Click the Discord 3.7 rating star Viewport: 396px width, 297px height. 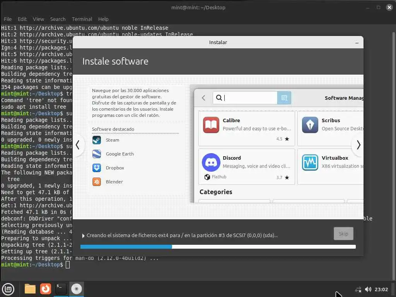point(287,177)
